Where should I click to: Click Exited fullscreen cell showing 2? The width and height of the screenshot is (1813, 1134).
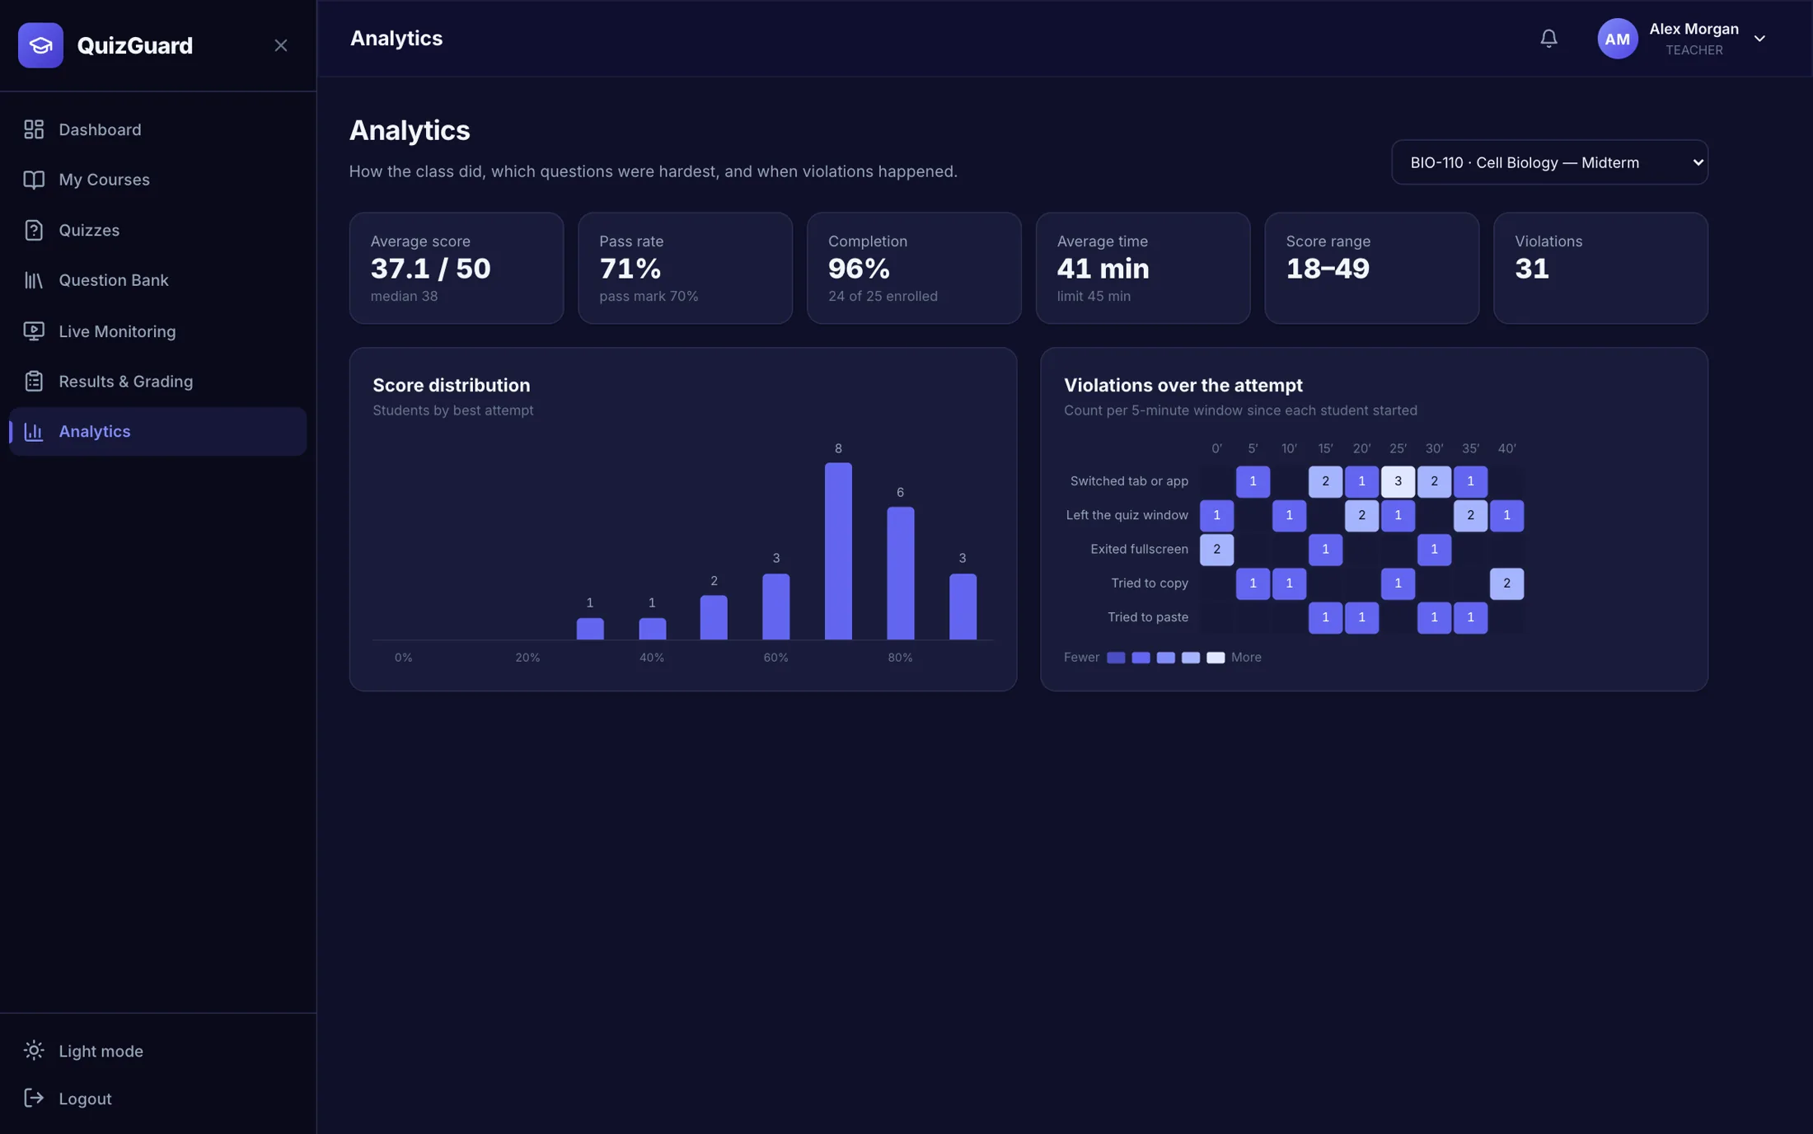(x=1216, y=550)
